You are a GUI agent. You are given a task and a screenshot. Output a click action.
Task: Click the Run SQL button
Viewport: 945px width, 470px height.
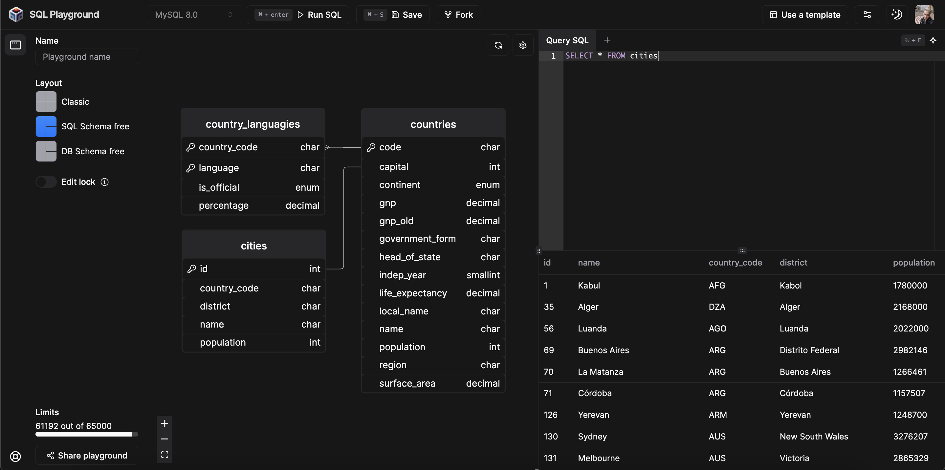tap(298, 15)
